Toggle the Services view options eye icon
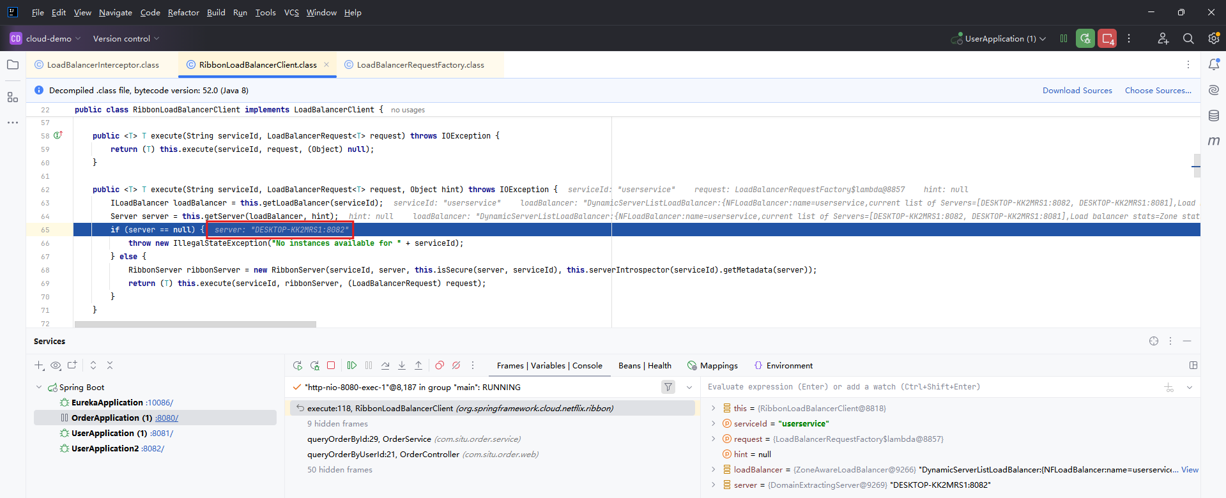 [56, 365]
